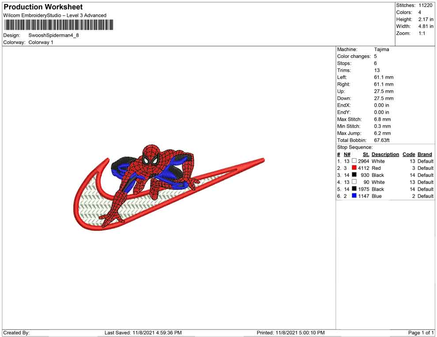Click 'Last Saved: 11/8/2021 4:59:36 PM'
437x337 pixels.
(x=143, y=333)
